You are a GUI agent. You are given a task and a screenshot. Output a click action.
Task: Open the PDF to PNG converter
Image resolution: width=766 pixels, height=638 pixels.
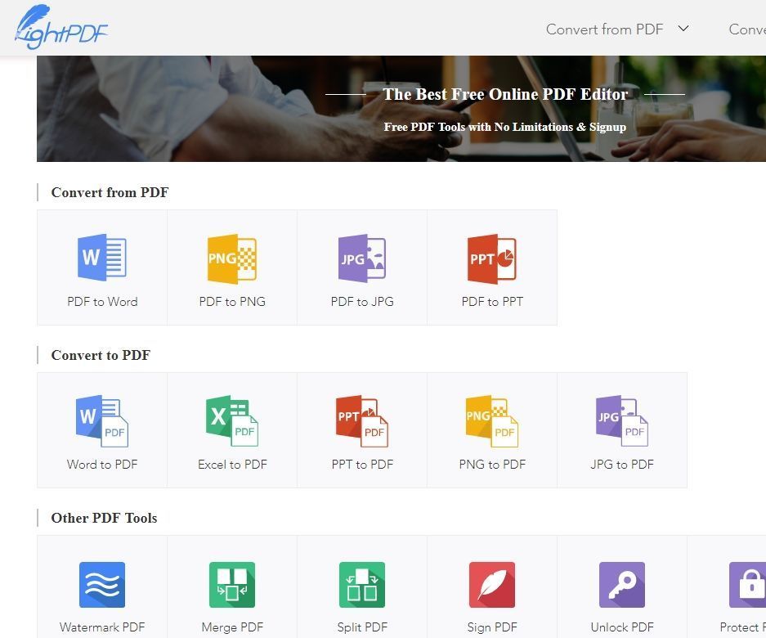pyautogui.click(x=232, y=267)
